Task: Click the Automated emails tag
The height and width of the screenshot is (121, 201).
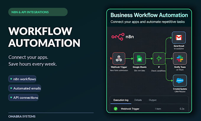Action: 25,88
